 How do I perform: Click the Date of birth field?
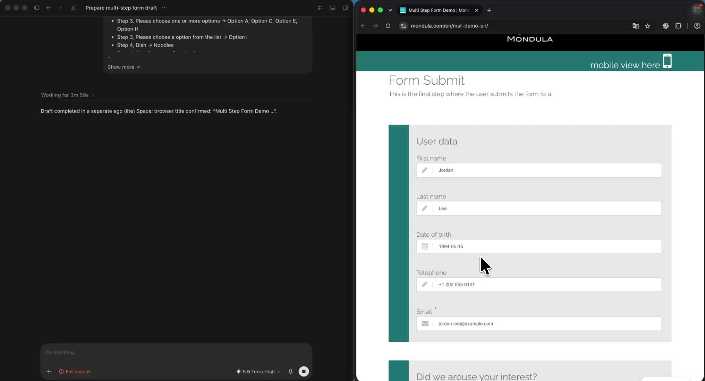539,246
